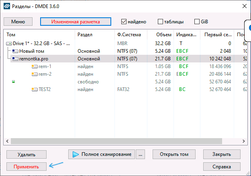The height and width of the screenshot is (176, 251).
Task: Click the Первый се... column header
Action: click(217, 35)
